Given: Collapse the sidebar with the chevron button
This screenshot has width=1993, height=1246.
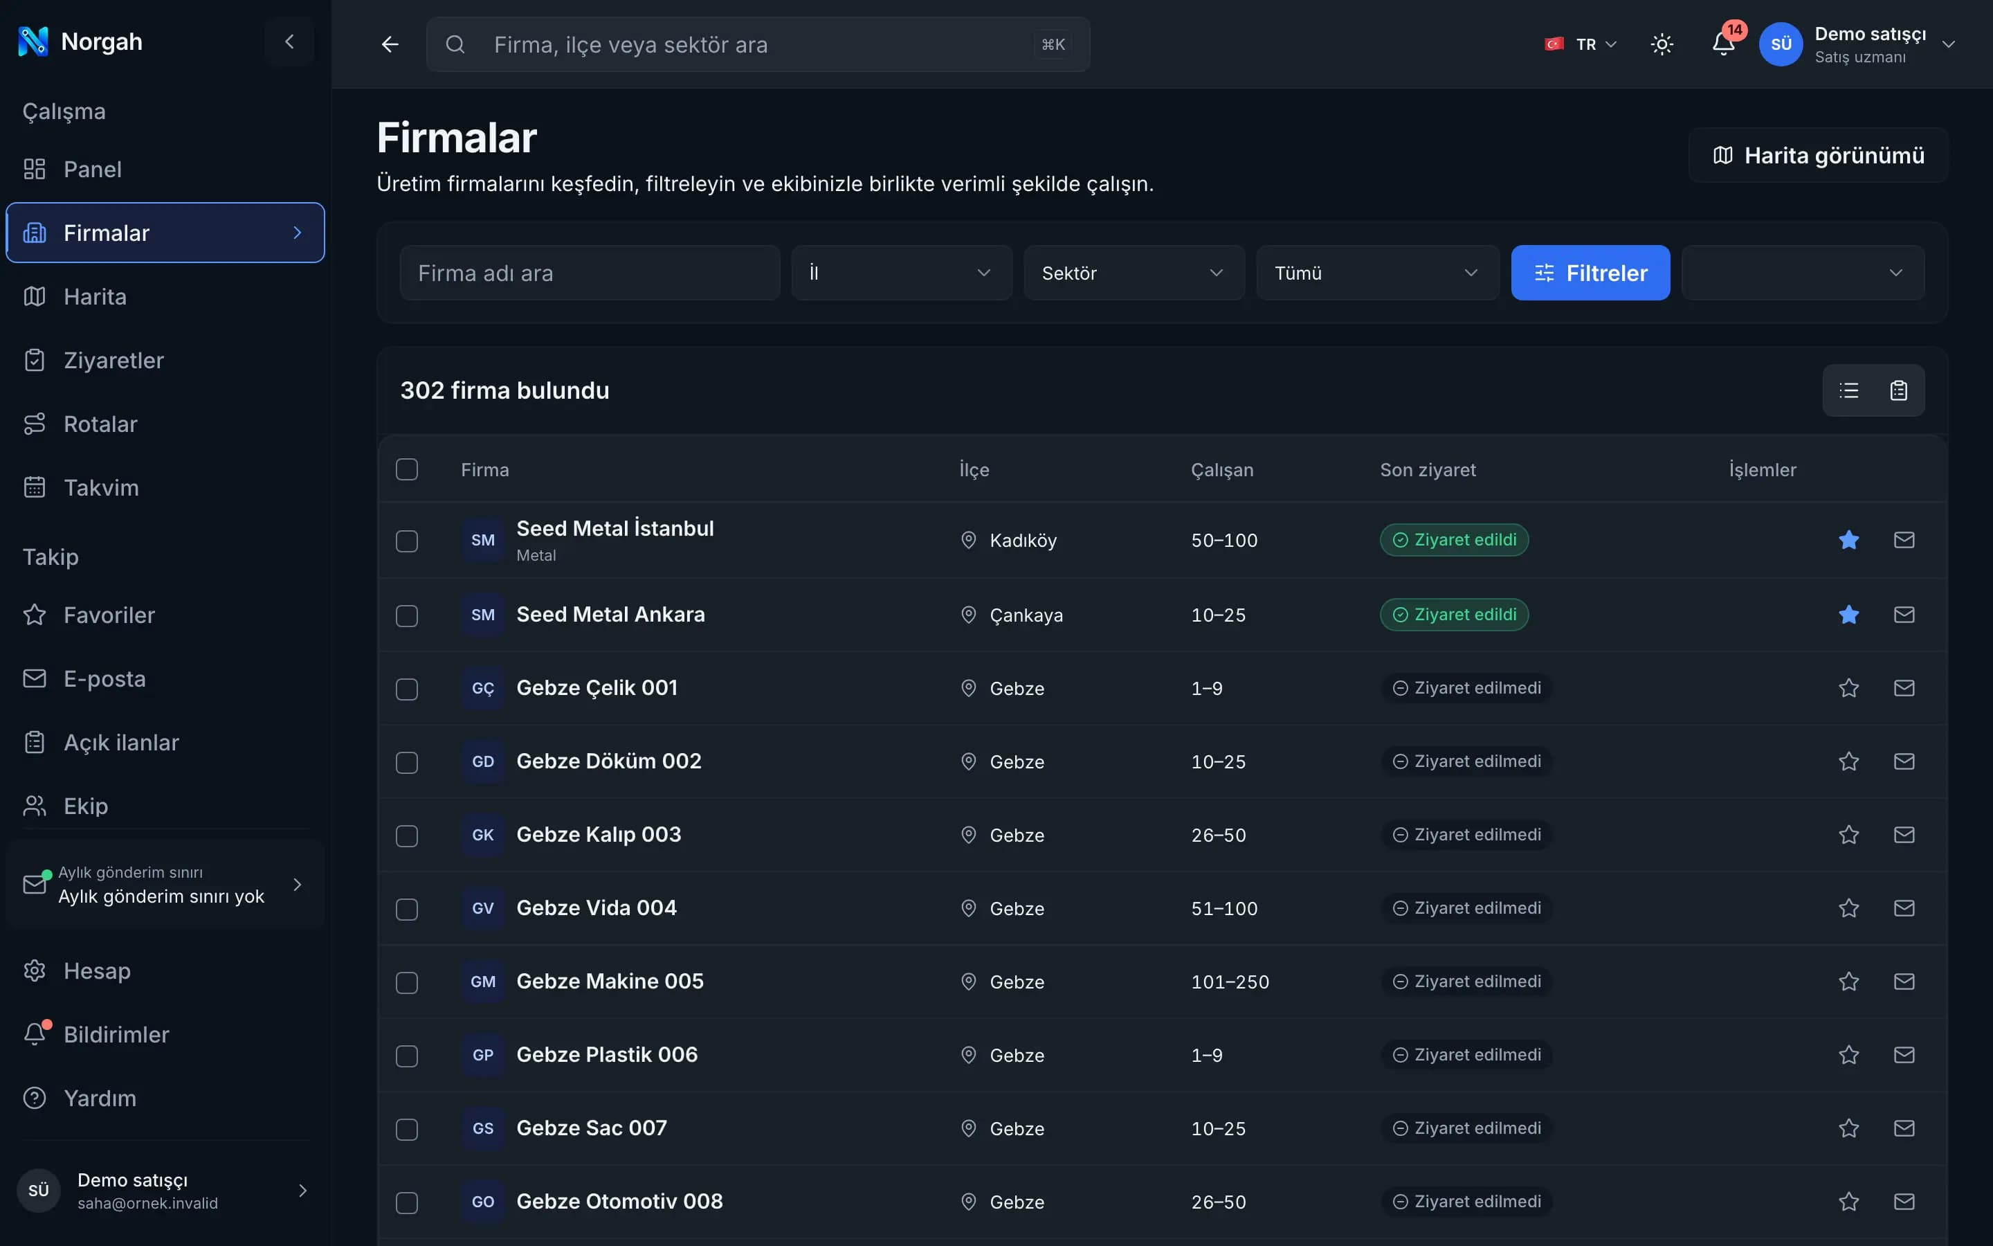Looking at the screenshot, I should (289, 42).
